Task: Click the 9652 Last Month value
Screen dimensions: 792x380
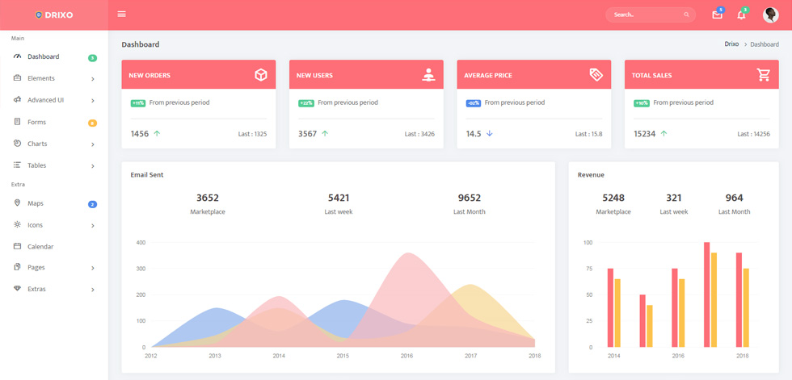Action: (x=470, y=198)
